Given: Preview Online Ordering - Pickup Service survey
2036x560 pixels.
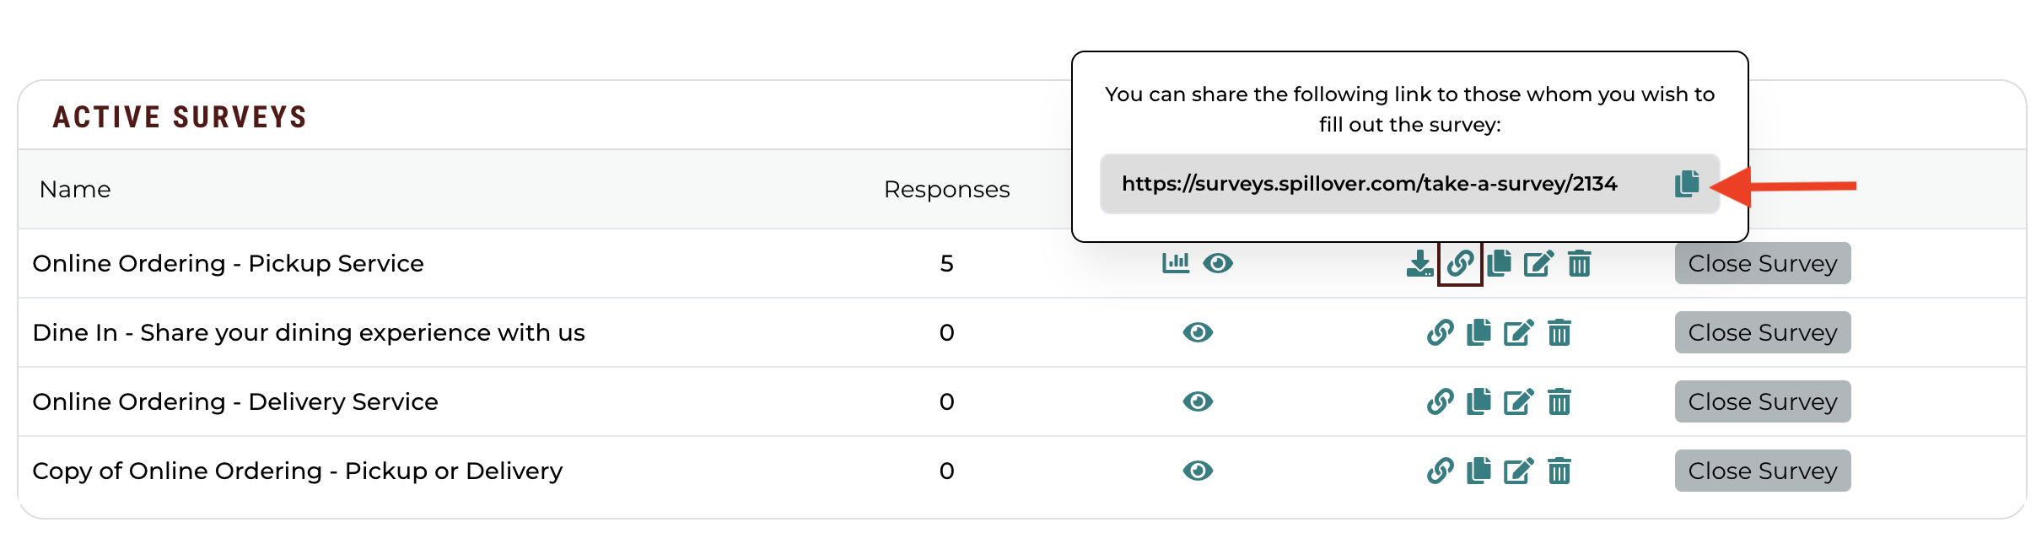Looking at the screenshot, I should click(1218, 263).
